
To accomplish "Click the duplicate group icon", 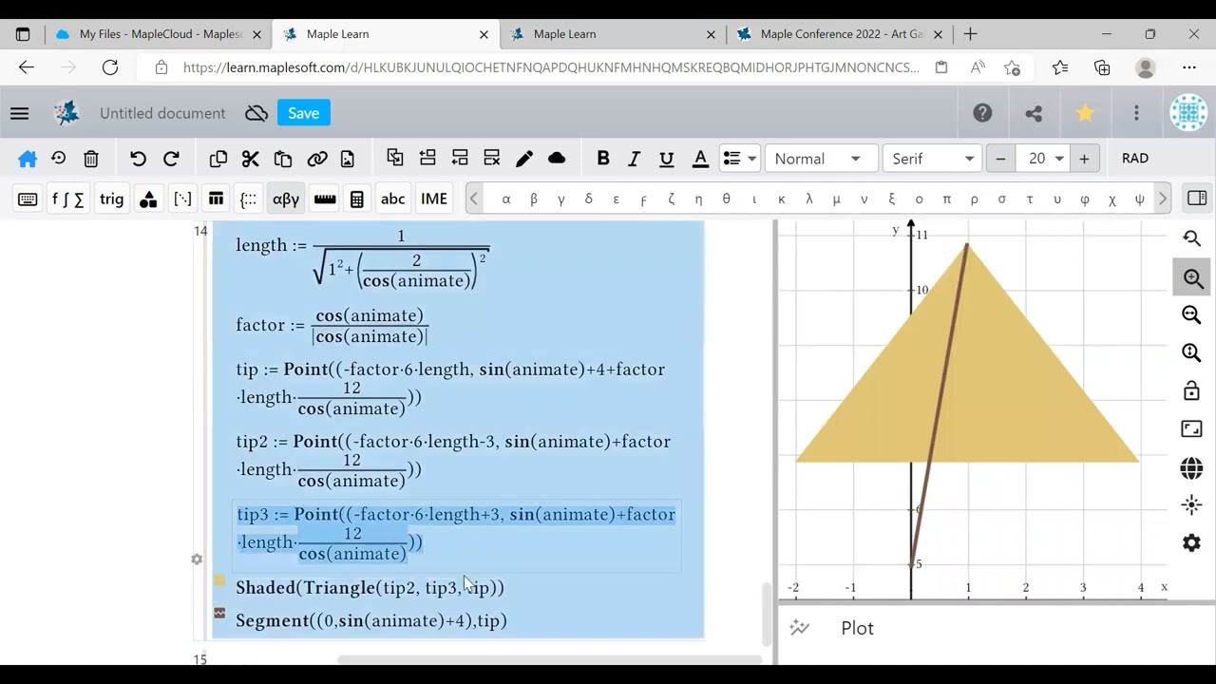I will (x=395, y=158).
